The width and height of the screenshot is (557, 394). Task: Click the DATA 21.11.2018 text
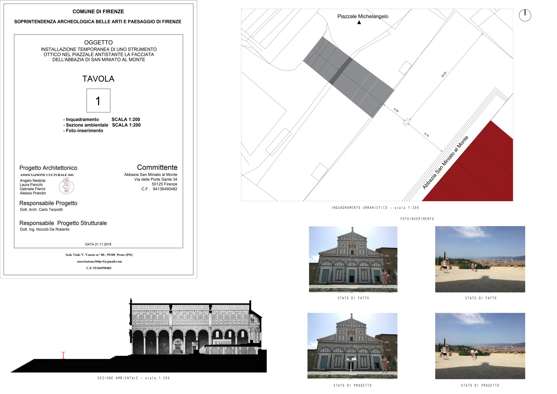98,244
